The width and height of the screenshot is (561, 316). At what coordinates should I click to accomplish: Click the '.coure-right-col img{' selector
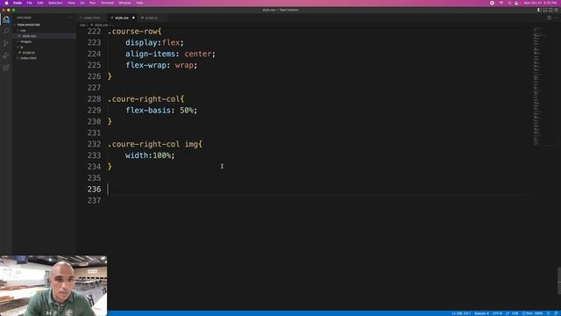[x=155, y=144]
